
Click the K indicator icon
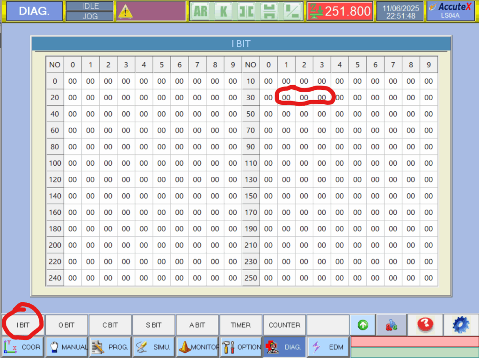tap(224, 11)
